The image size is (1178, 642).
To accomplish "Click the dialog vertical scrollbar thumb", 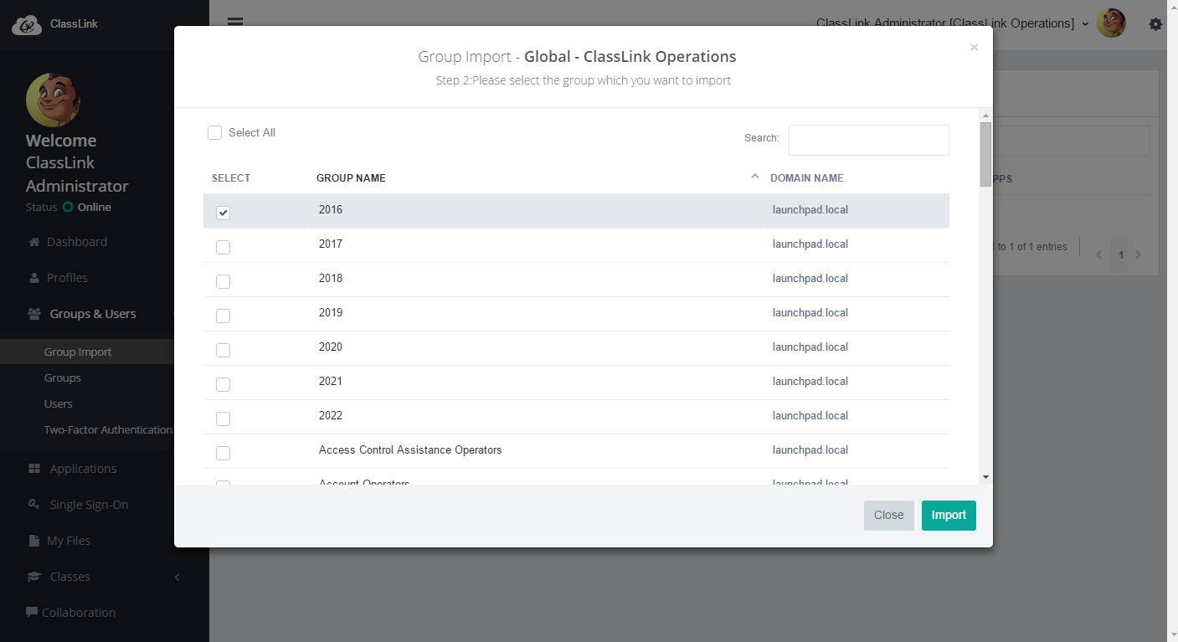I will pos(985,154).
